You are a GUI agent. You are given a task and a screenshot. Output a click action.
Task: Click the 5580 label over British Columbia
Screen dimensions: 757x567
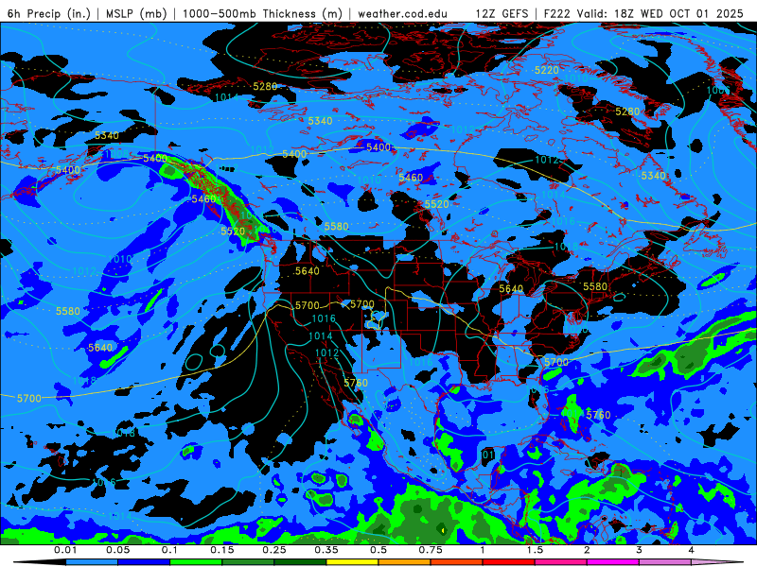[337, 227]
